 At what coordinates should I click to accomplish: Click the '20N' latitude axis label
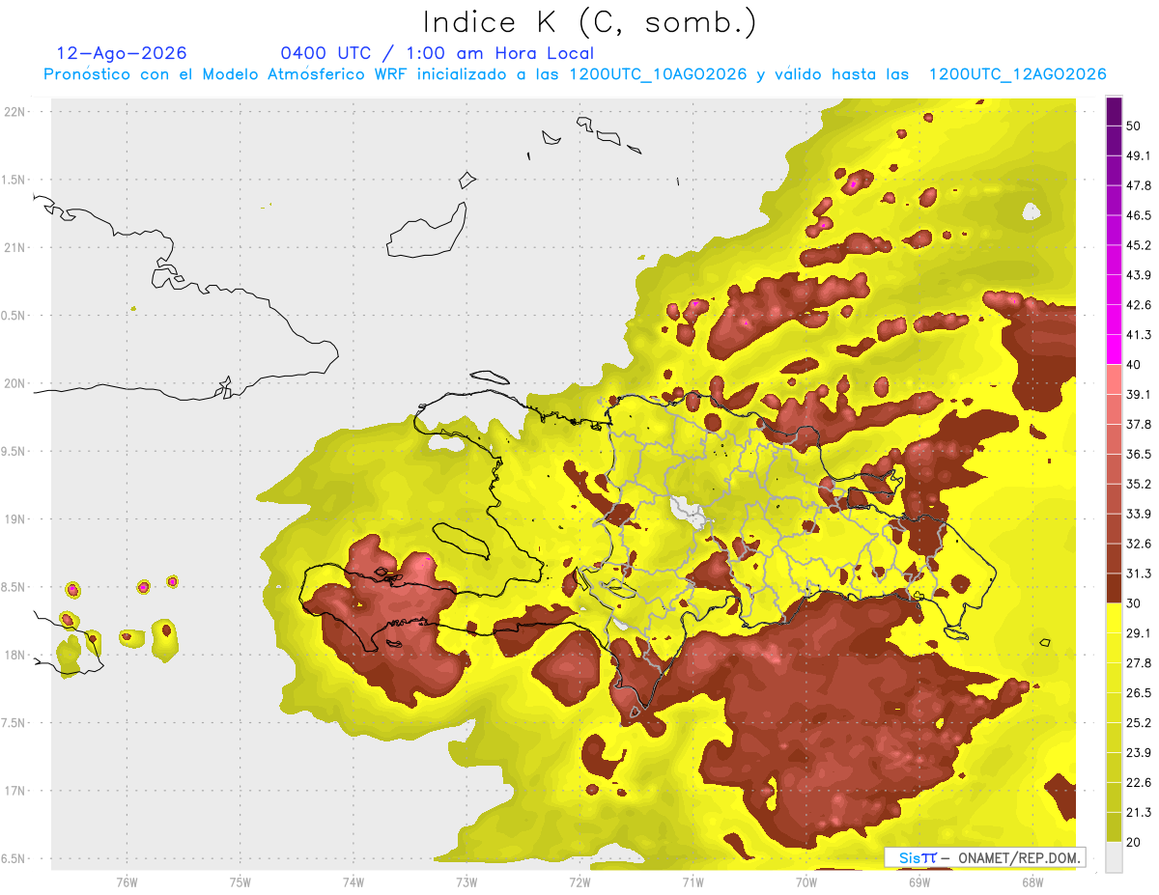click(16, 383)
